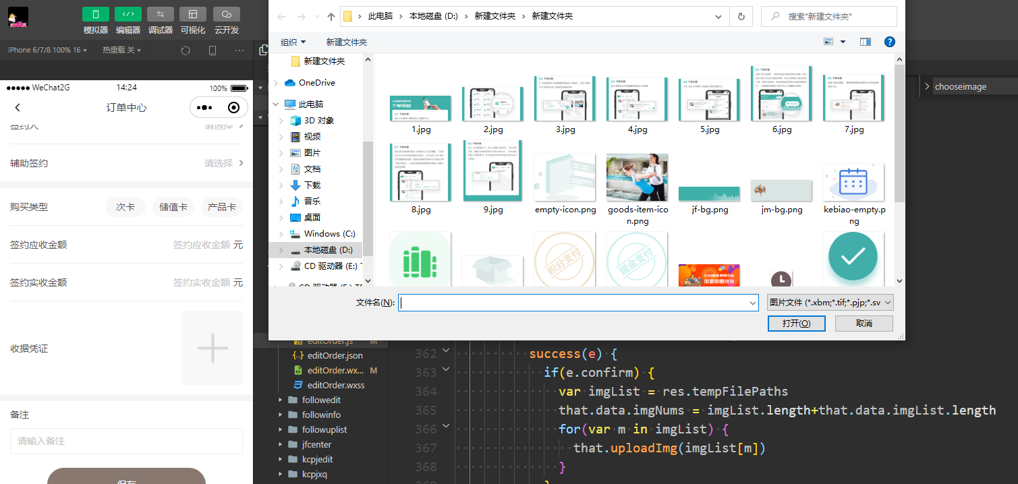Open the 辅助签约 请选择 picker

(x=224, y=163)
